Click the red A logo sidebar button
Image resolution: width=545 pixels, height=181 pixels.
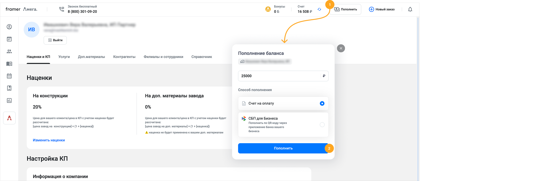tap(9, 118)
